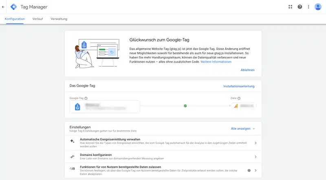Follow the Weitere Informationen link
The image size is (326, 180).
pos(216,62)
